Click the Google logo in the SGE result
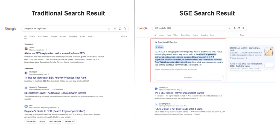Screen dimensions: 280x132 coord(142,28)
